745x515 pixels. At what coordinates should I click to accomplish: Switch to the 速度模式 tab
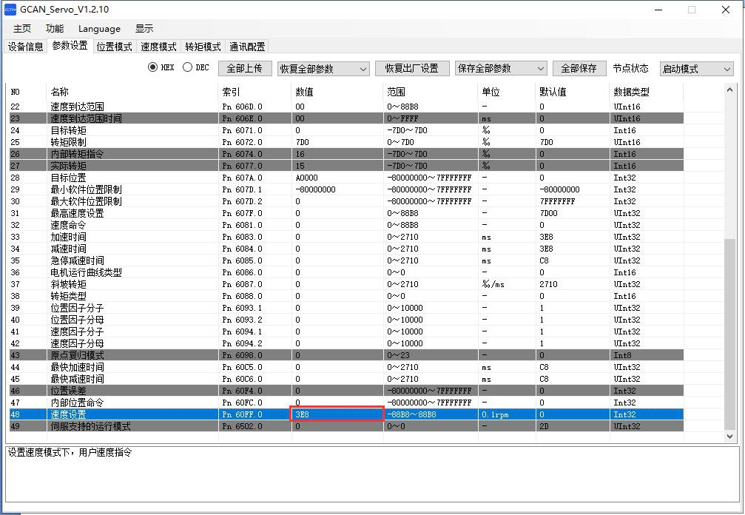(x=158, y=47)
